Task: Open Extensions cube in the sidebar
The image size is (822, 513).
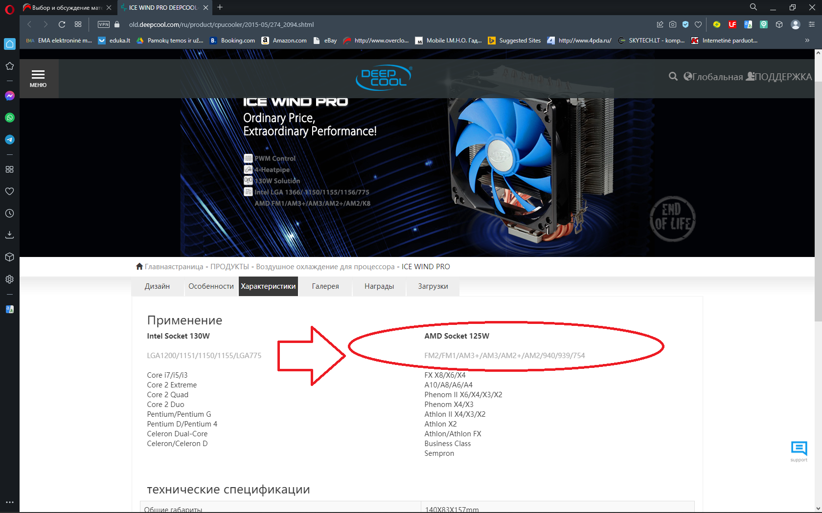Action: point(10,257)
